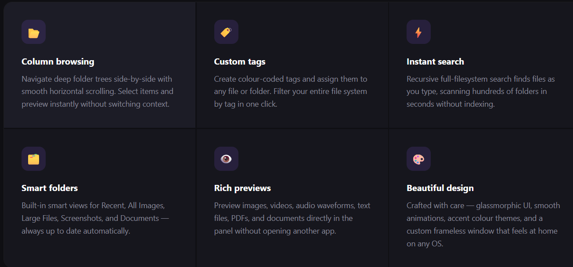The image size is (573, 267).
Task: Click the tag icon above Custom tags
Action: coord(226,32)
